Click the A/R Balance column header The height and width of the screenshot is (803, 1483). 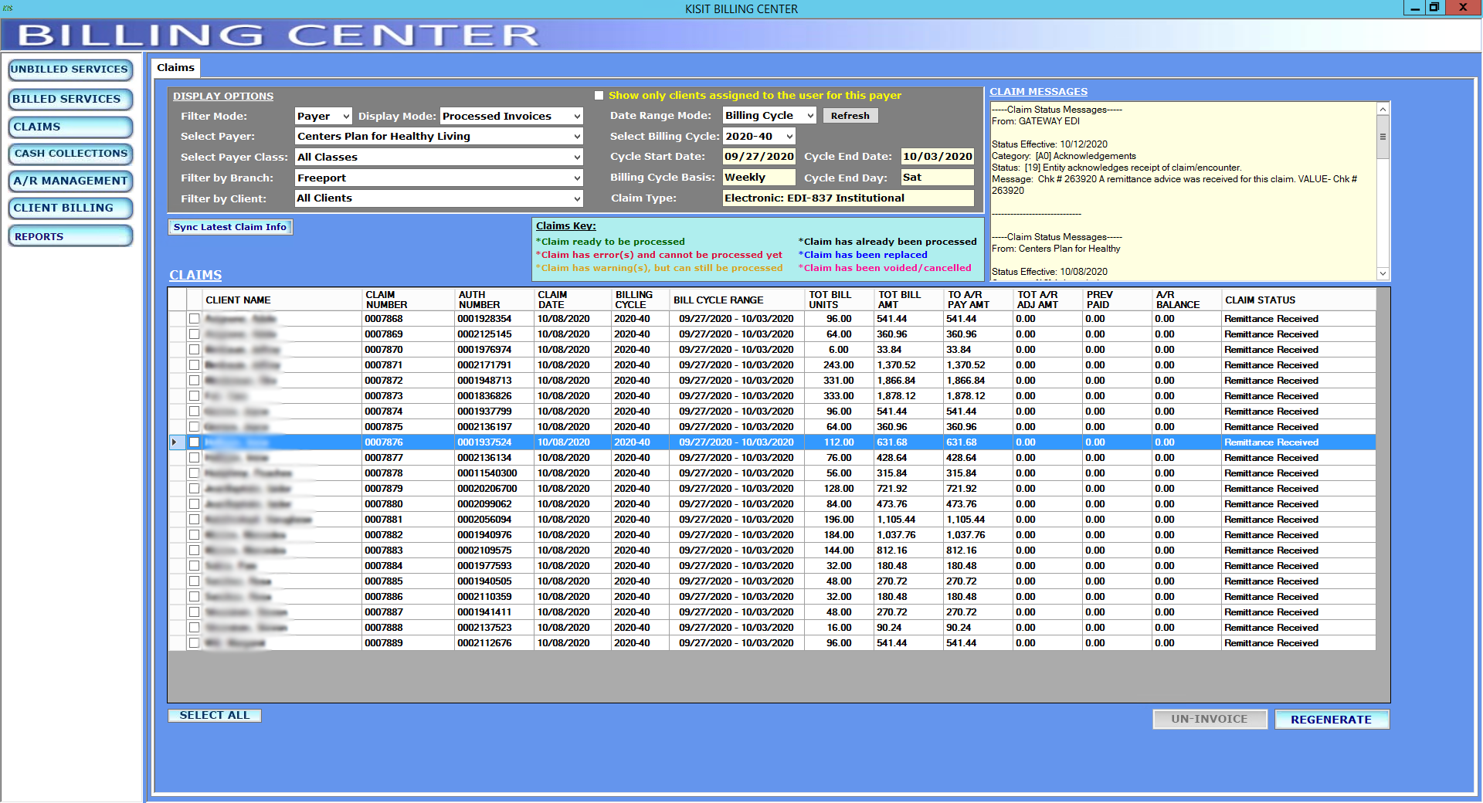[1186, 300]
